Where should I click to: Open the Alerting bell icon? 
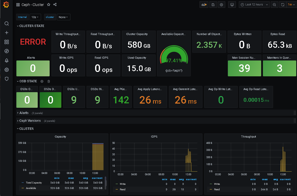[7, 60]
